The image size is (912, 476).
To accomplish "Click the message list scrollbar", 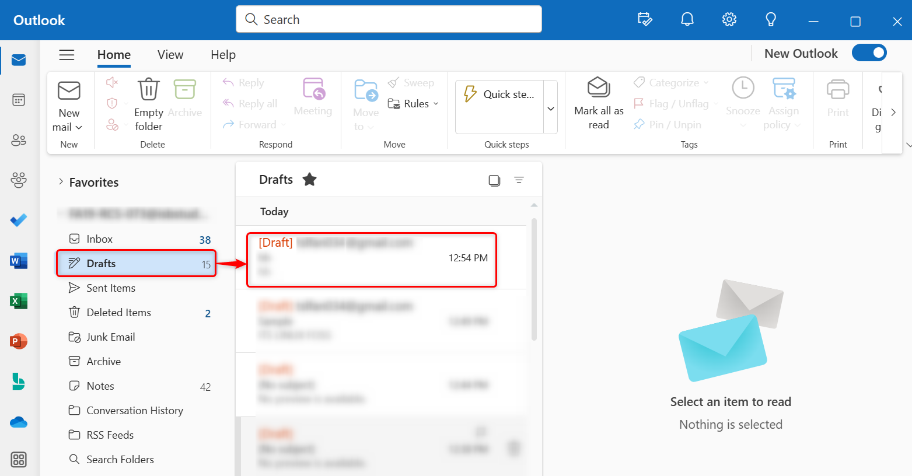I will point(534,280).
